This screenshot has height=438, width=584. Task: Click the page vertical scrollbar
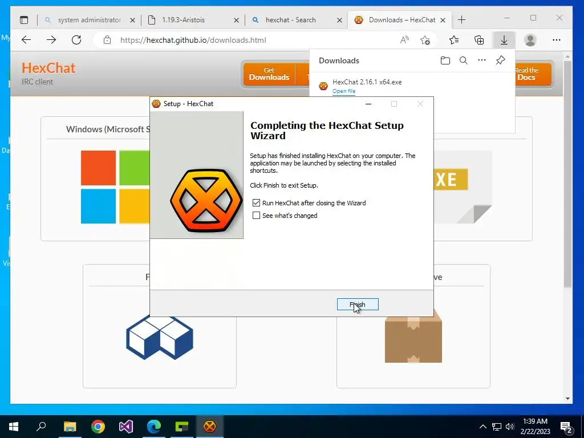pos(567,173)
